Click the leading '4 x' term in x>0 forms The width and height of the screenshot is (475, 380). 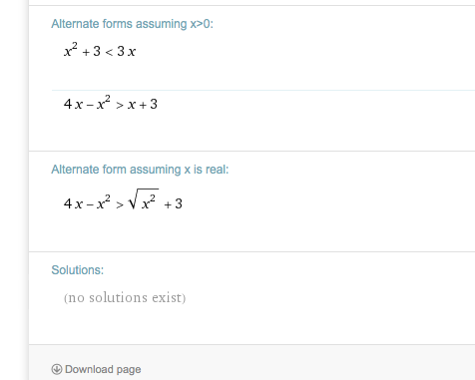(73, 104)
